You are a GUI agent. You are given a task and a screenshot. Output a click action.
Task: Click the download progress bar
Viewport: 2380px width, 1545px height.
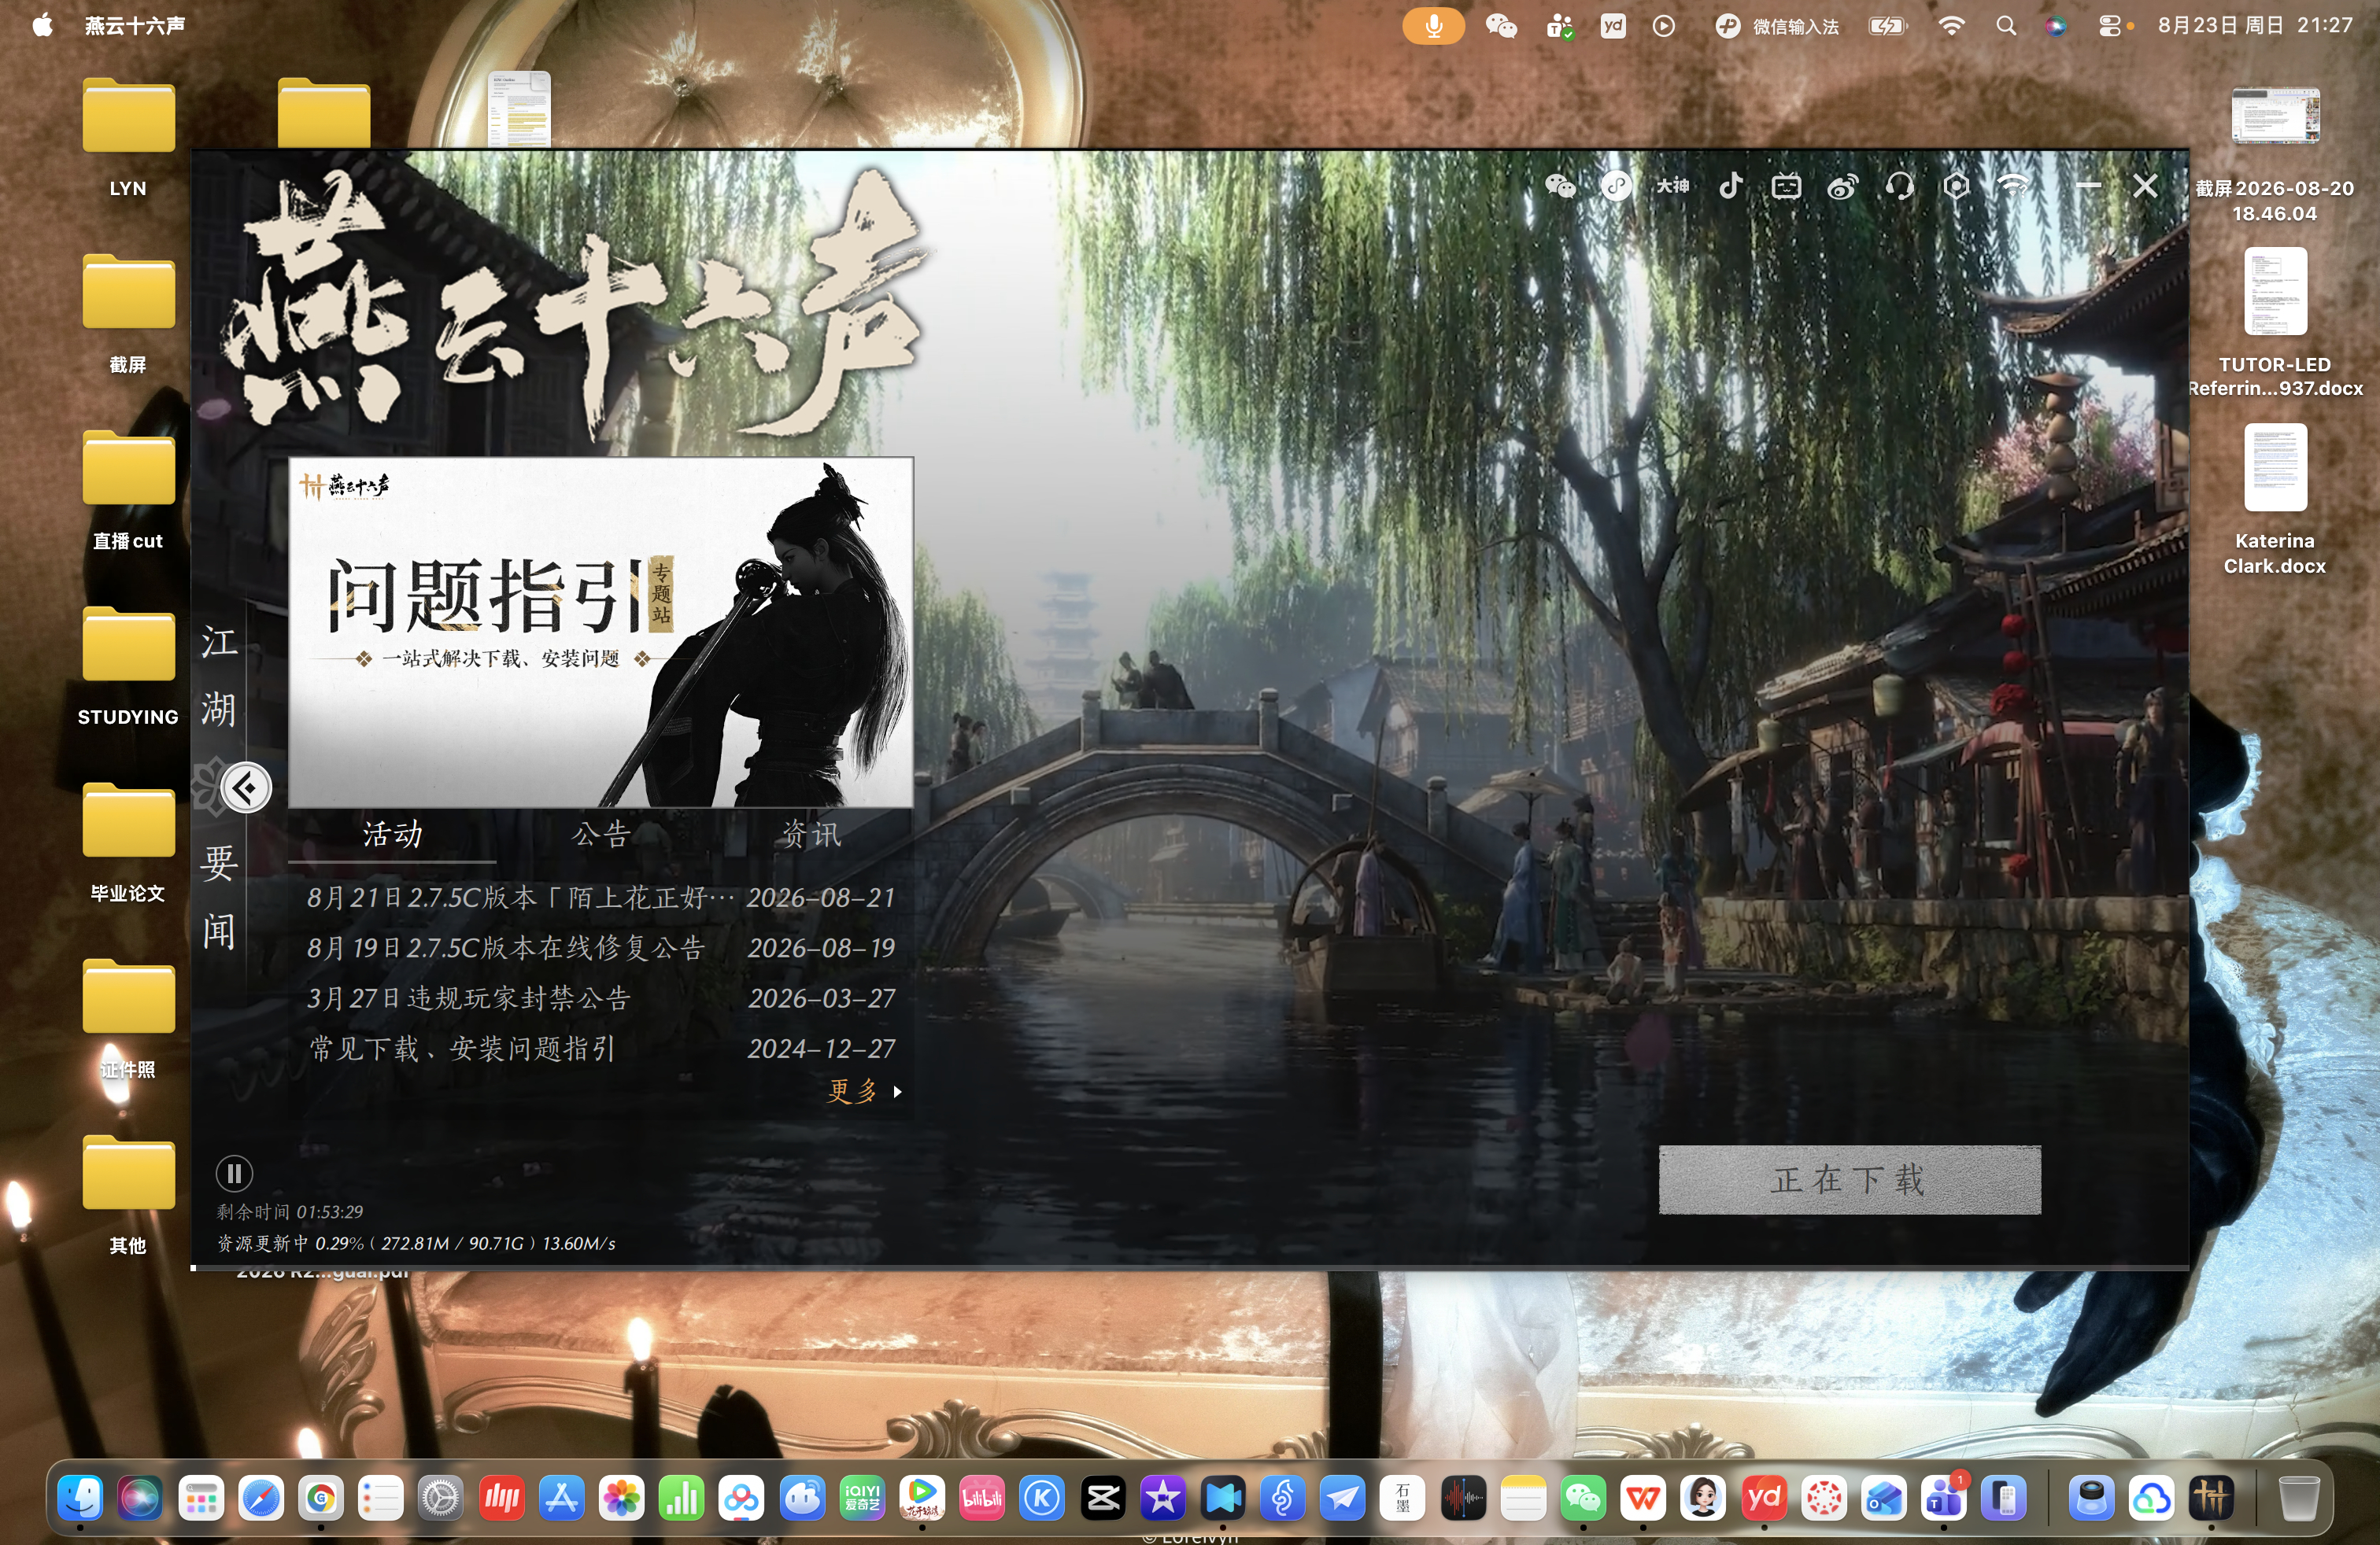[x=1190, y=1267]
